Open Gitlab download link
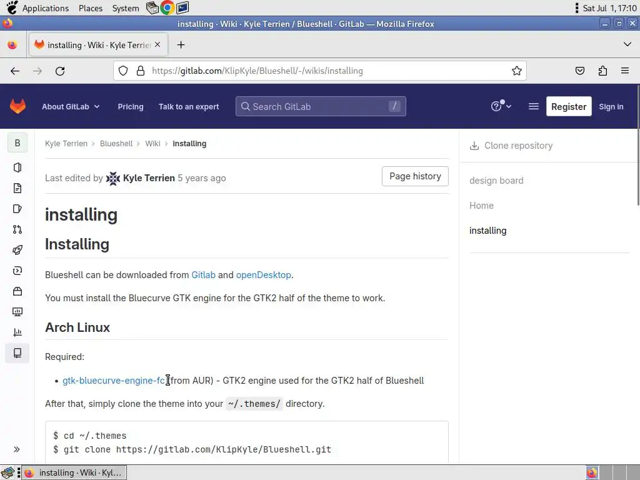 coord(203,275)
